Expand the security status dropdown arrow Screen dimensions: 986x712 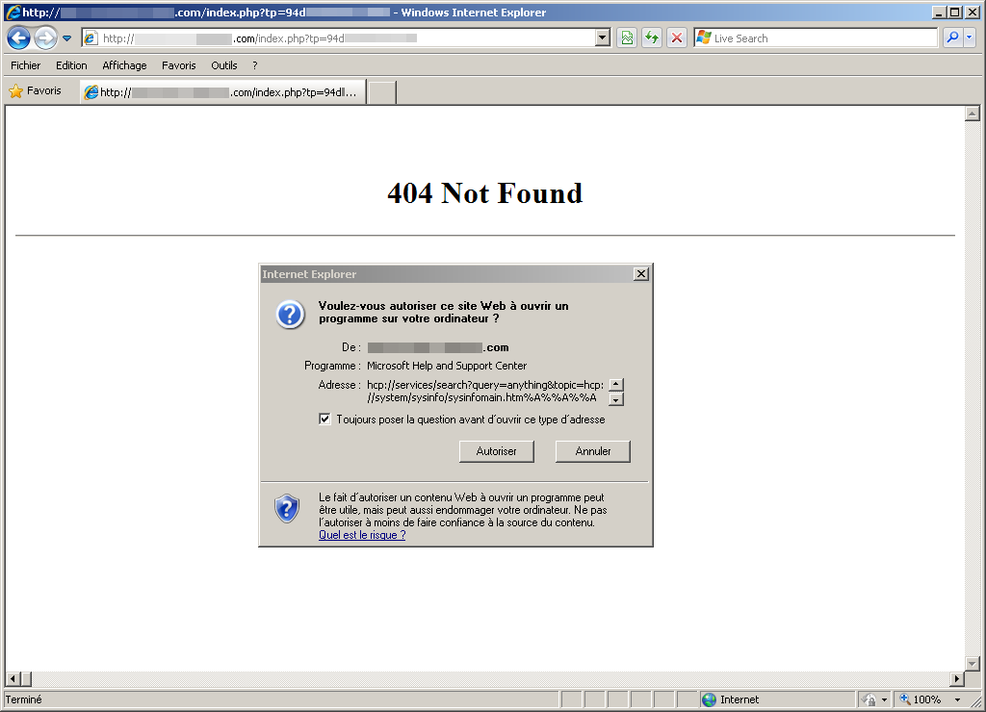click(x=884, y=699)
